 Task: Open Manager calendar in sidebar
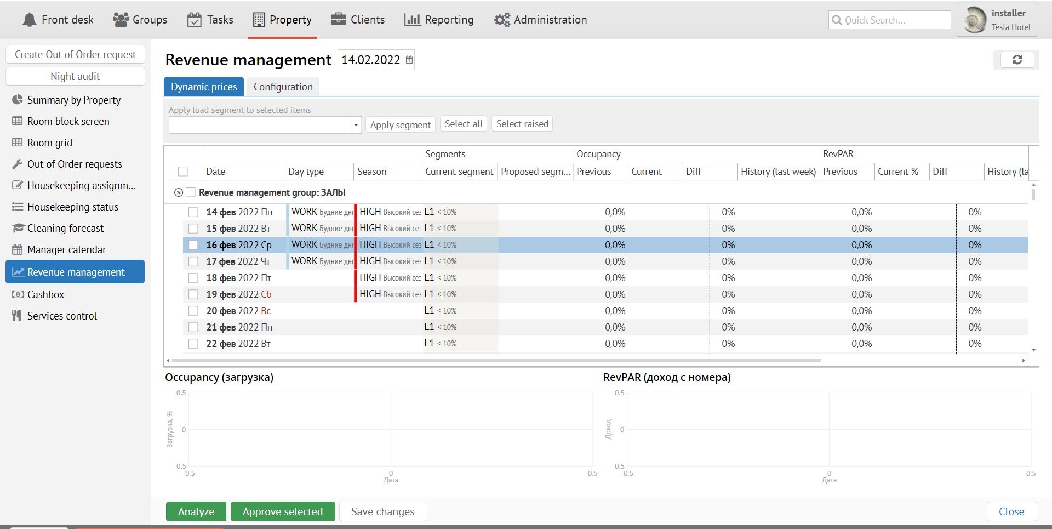click(66, 249)
